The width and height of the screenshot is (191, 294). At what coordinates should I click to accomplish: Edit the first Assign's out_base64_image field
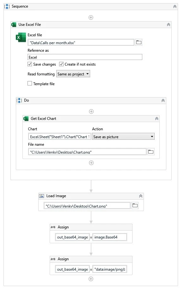click(x=72, y=237)
